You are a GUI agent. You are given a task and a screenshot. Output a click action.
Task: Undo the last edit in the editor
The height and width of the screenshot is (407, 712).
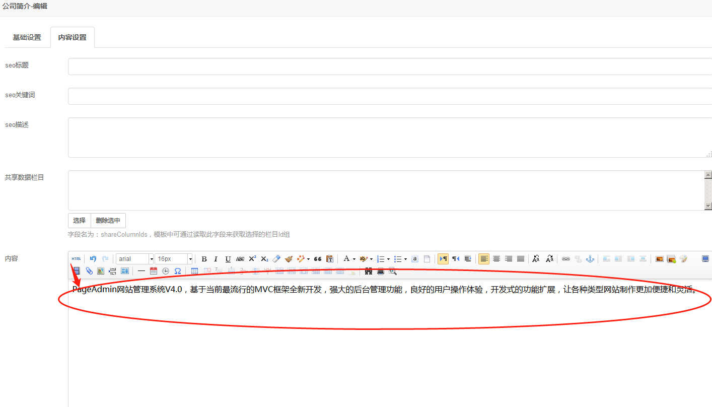[x=93, y=259]
